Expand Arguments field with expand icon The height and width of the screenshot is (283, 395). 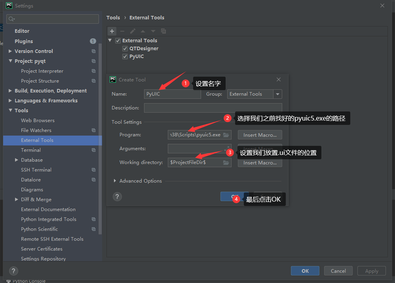pos(227,148)
